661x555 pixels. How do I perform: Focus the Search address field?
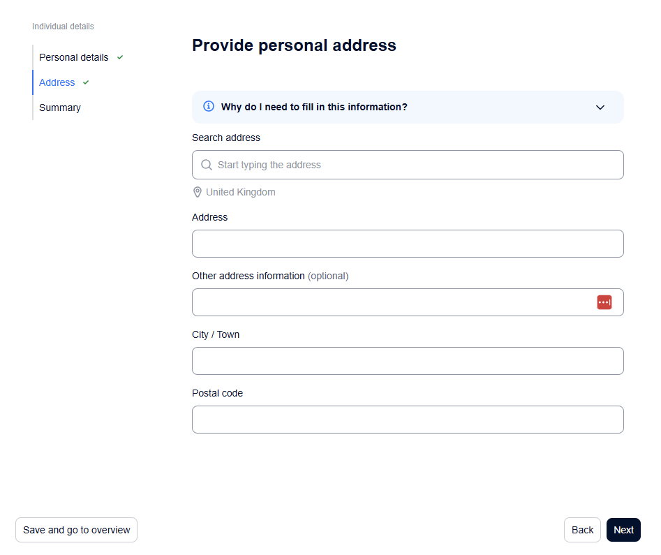(408, 165)
